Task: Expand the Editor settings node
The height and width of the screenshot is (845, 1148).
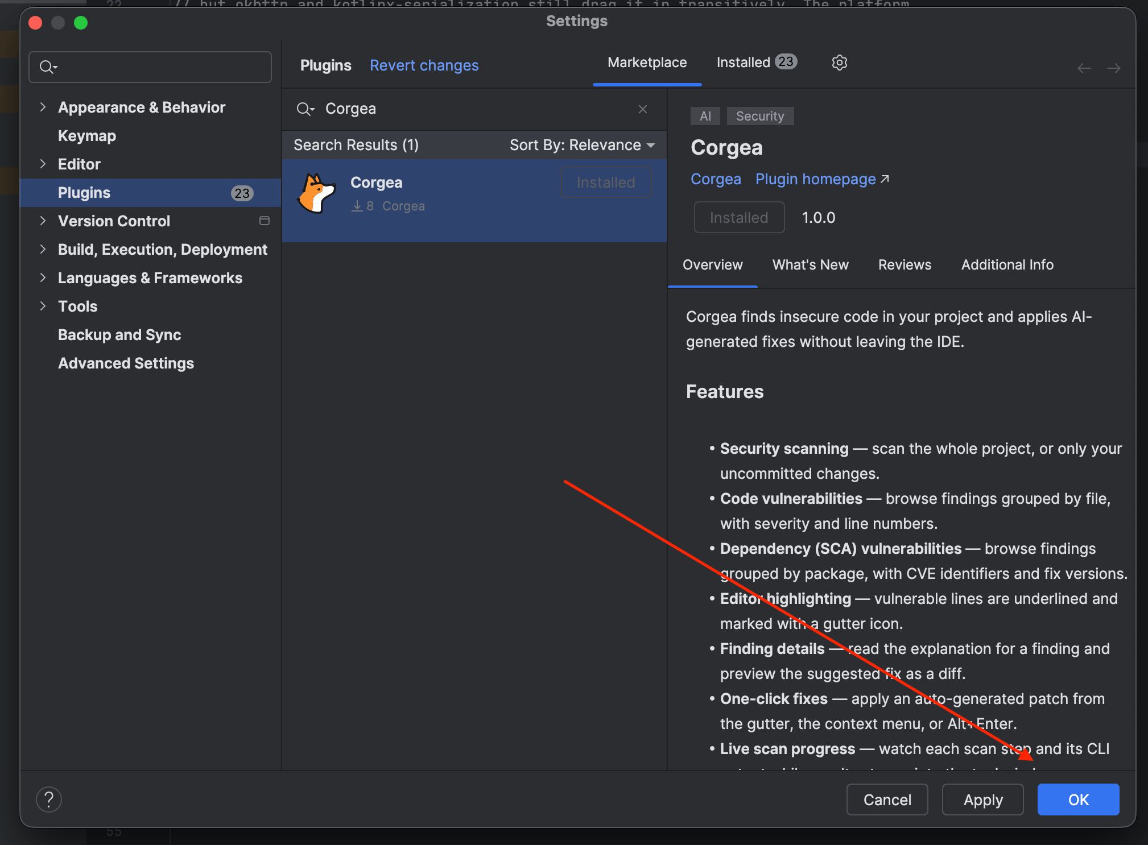Action: (43, 164)
